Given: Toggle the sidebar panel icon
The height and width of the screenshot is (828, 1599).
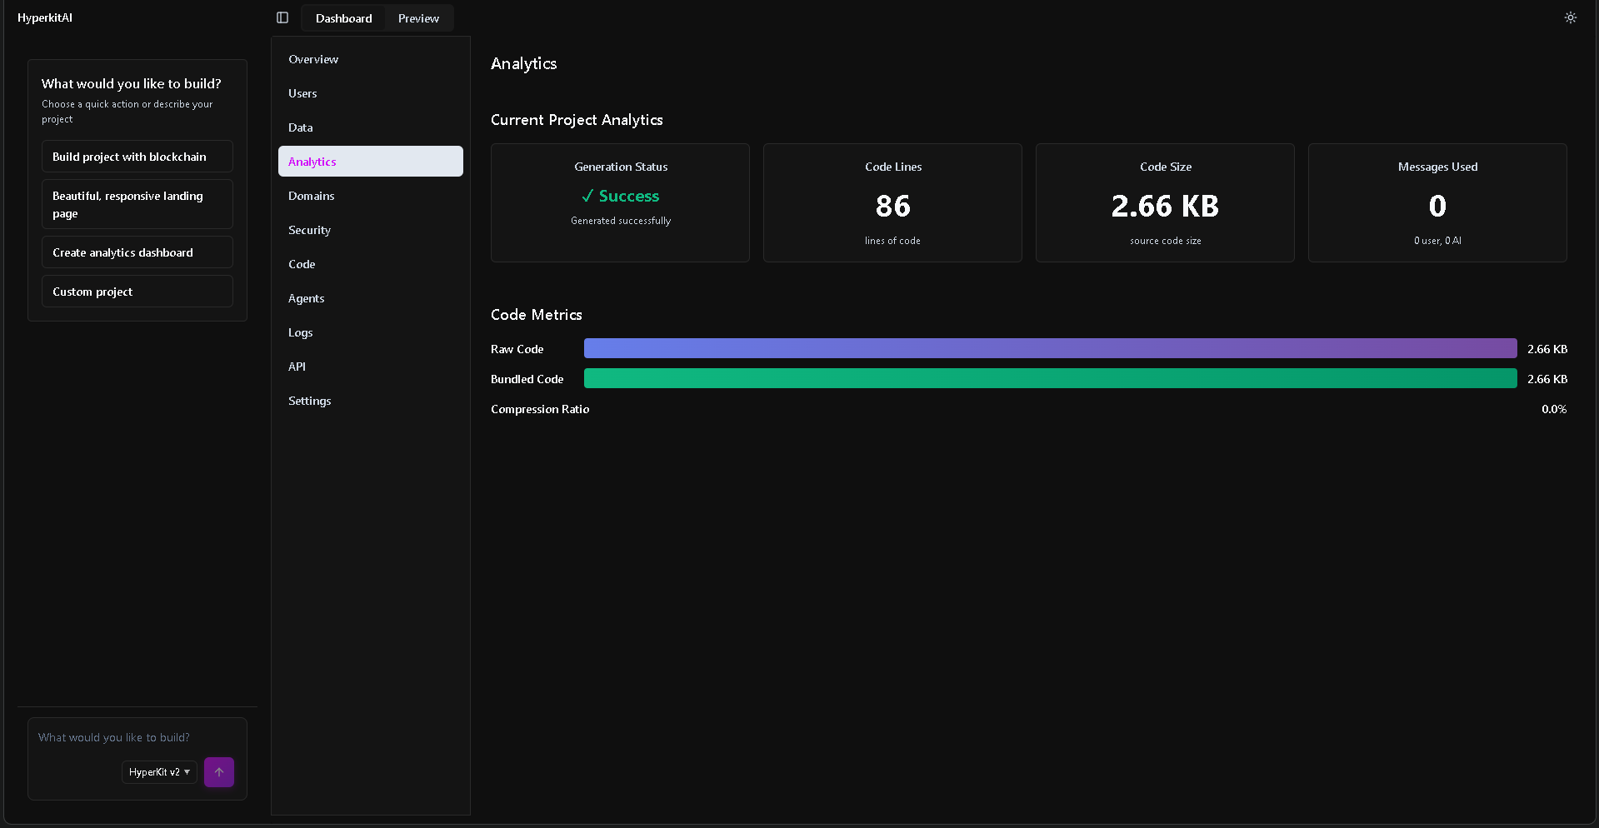Looking at the screenshot, I should point(282,17).
